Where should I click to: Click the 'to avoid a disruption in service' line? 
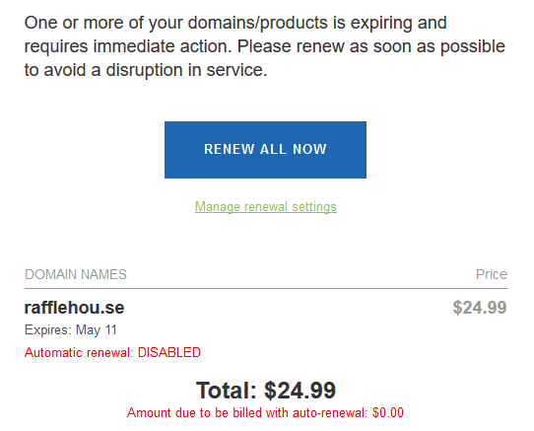[x=146, y=70]
